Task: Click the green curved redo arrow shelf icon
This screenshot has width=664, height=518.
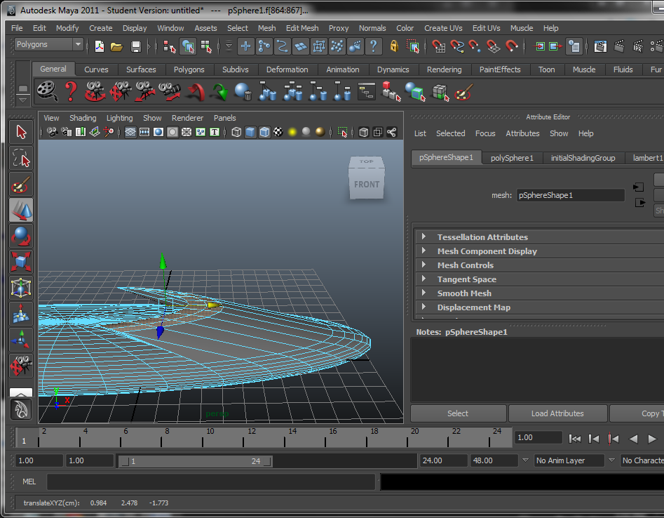Action: [x=219, y=91]
